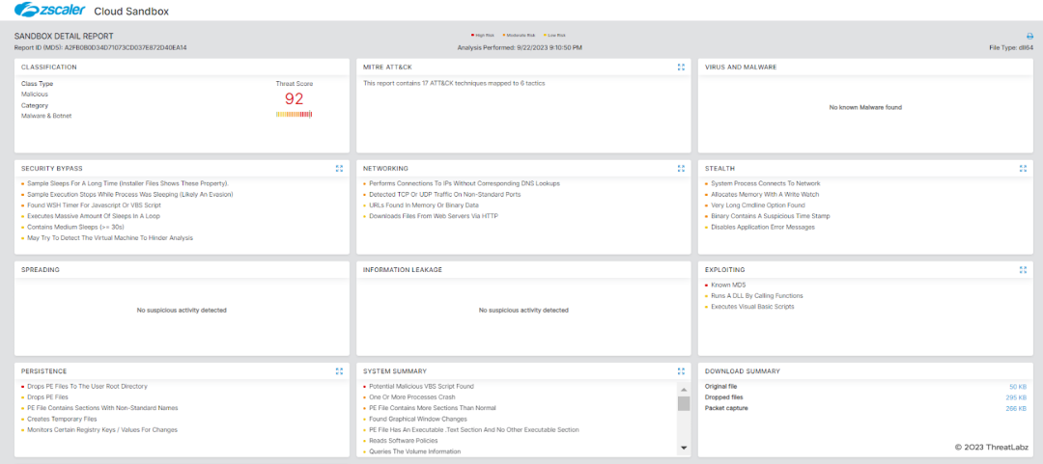Expand the Persistence panel

tap(339, 370)
